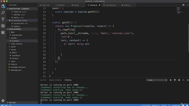Image resolution: width=189 pixels, height=106 pixels.
Task: Switch to the Output panel tab
Action: (x=43, y=80)
